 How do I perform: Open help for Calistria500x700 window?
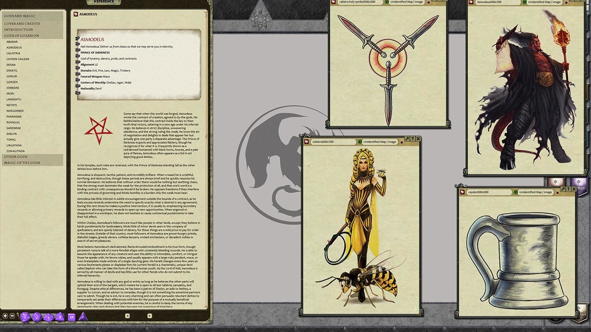(412, 138)
